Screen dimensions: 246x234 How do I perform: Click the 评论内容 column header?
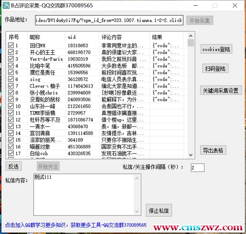pyautogui.click(x=111, y=37)
